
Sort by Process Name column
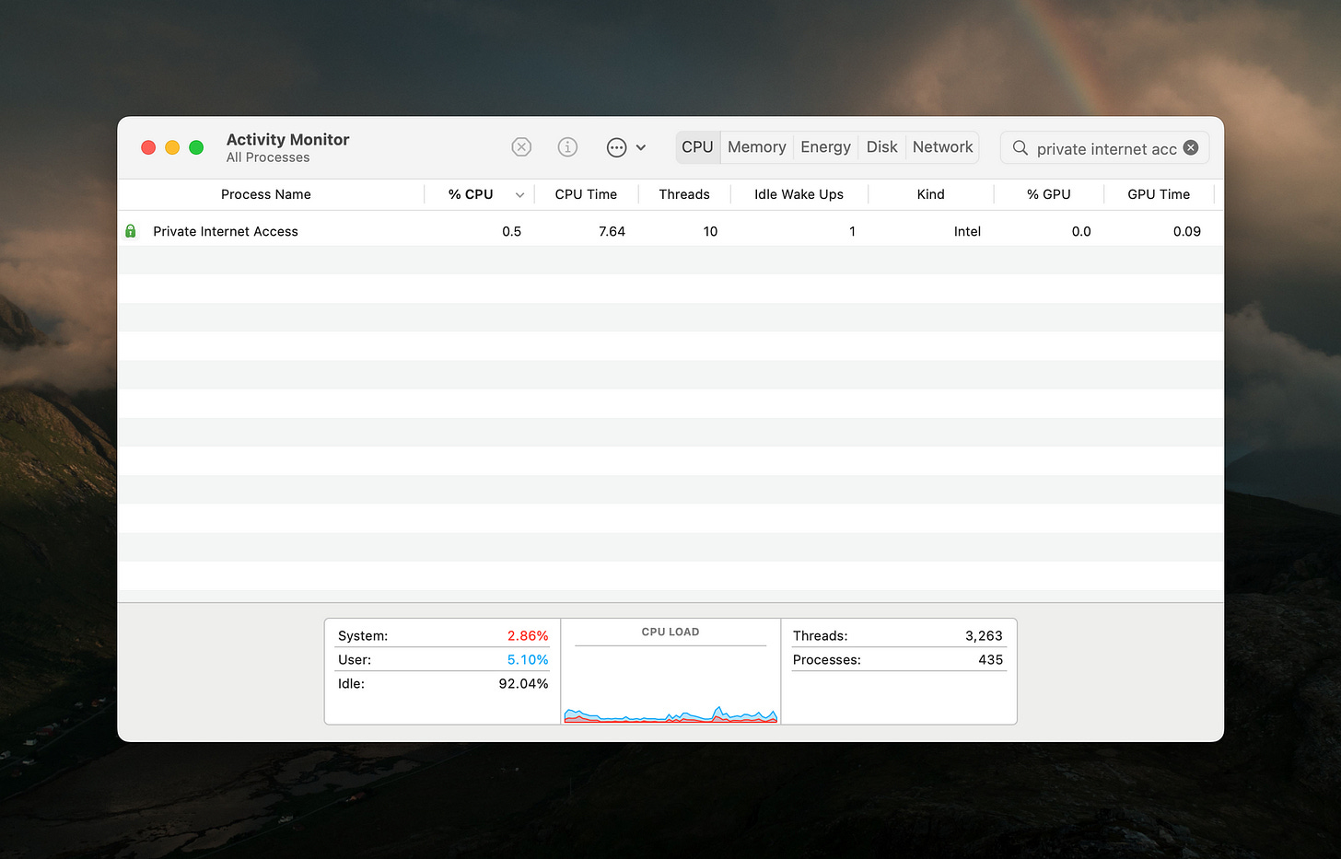tap(266, 194)
